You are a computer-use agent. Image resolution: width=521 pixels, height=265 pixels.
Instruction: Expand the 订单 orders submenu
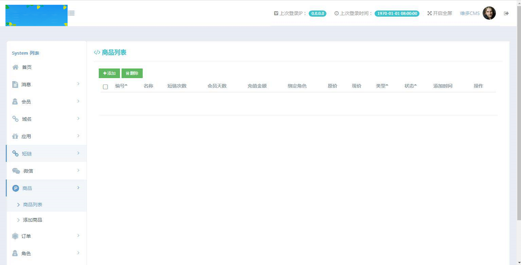[78, 236]
